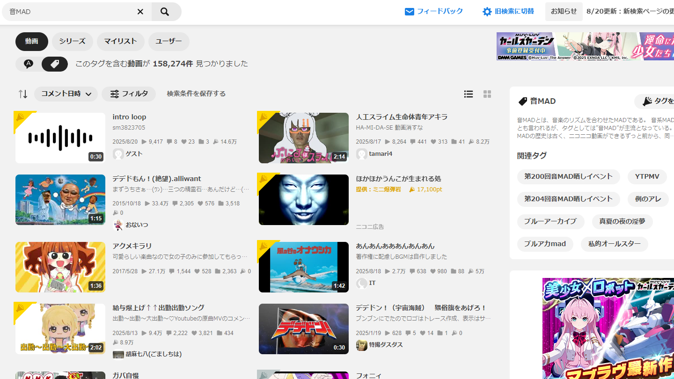Open 特撮ダスダス avatar icon
674x379 pixels.
point(362,345)
